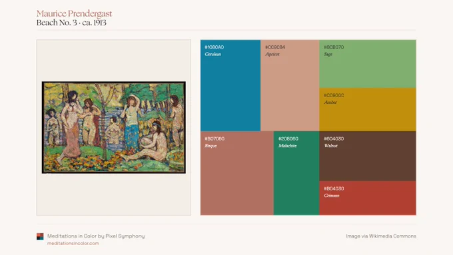
Task: Click the 'Maurice Prendergast' artist heading
Action: point(74,13)
